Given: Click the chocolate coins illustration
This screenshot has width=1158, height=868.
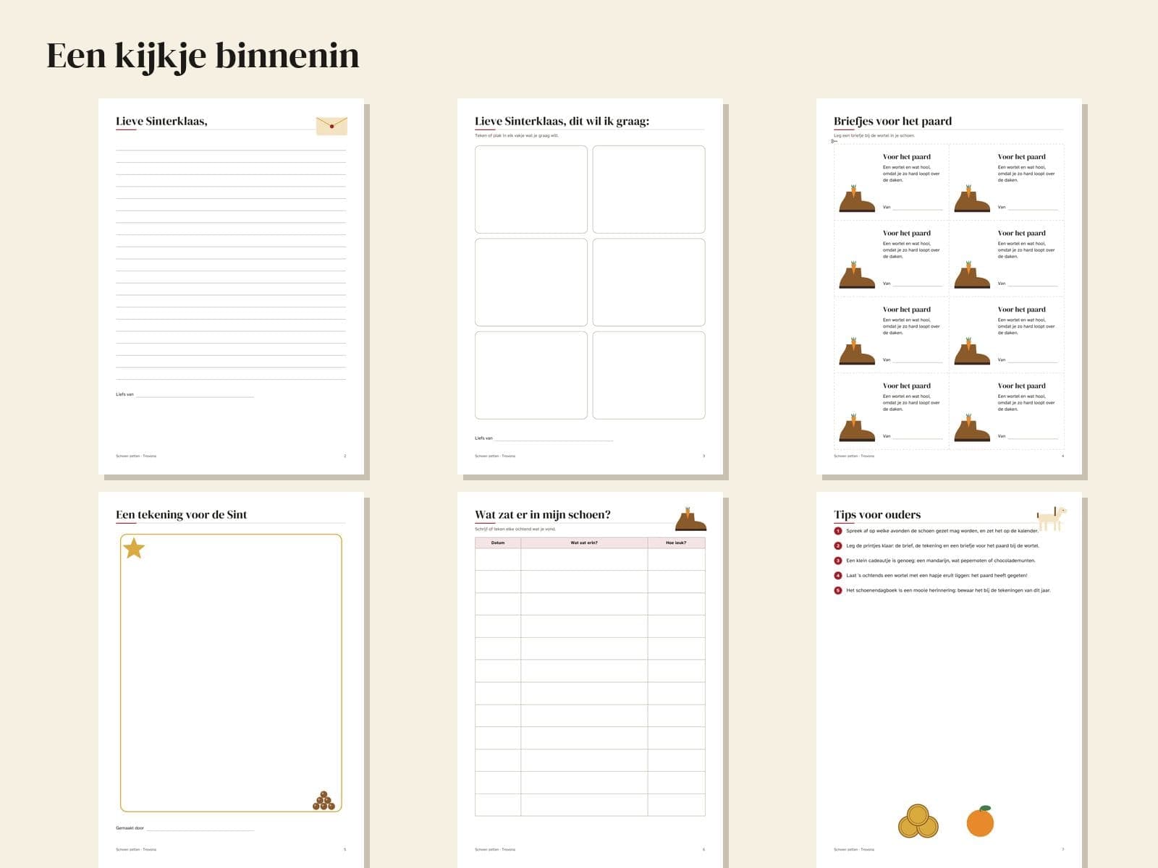Looking at the screenshot, I should (918, 821).
